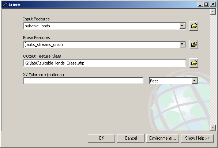Open folder browser for Erase Features
Image resolution: width=218 pixels, height=148 pixels.
coord(194,44)
